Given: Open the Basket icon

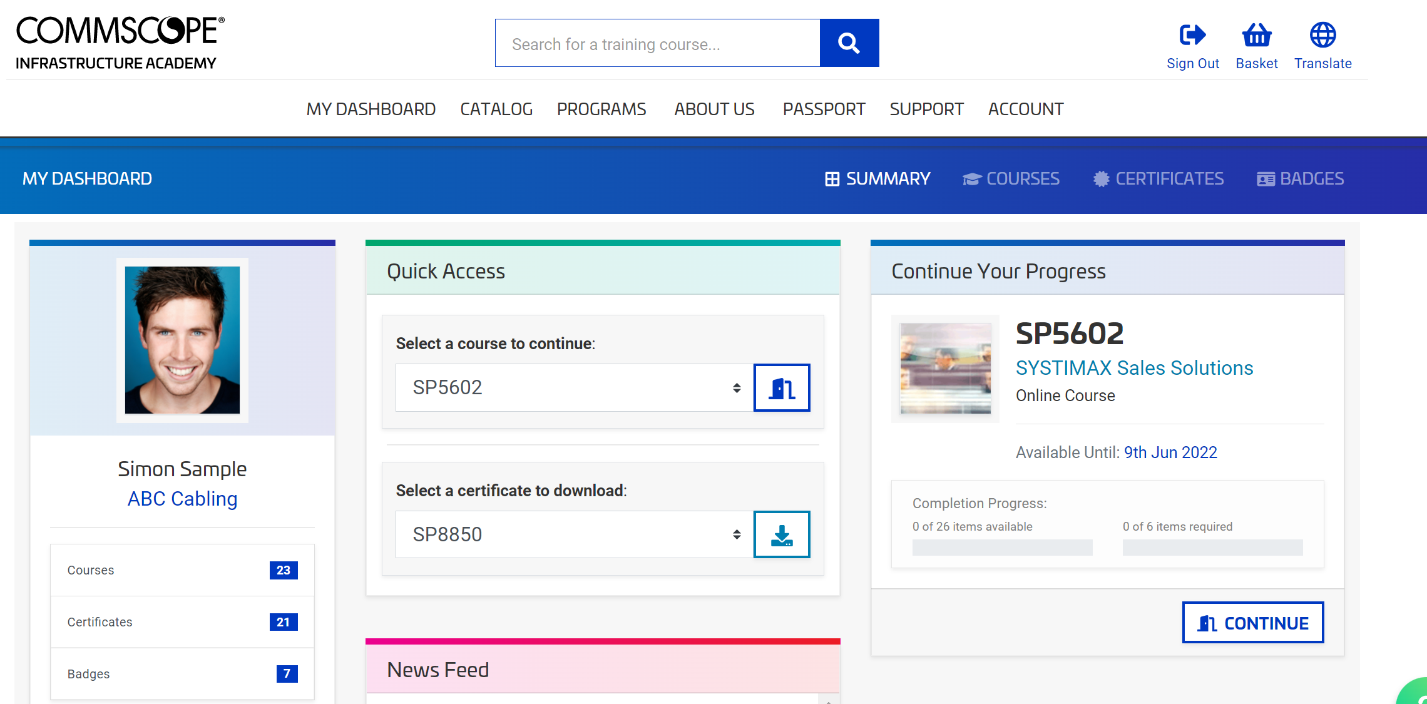Looking at the screenshot, I should coord(1256,35).
